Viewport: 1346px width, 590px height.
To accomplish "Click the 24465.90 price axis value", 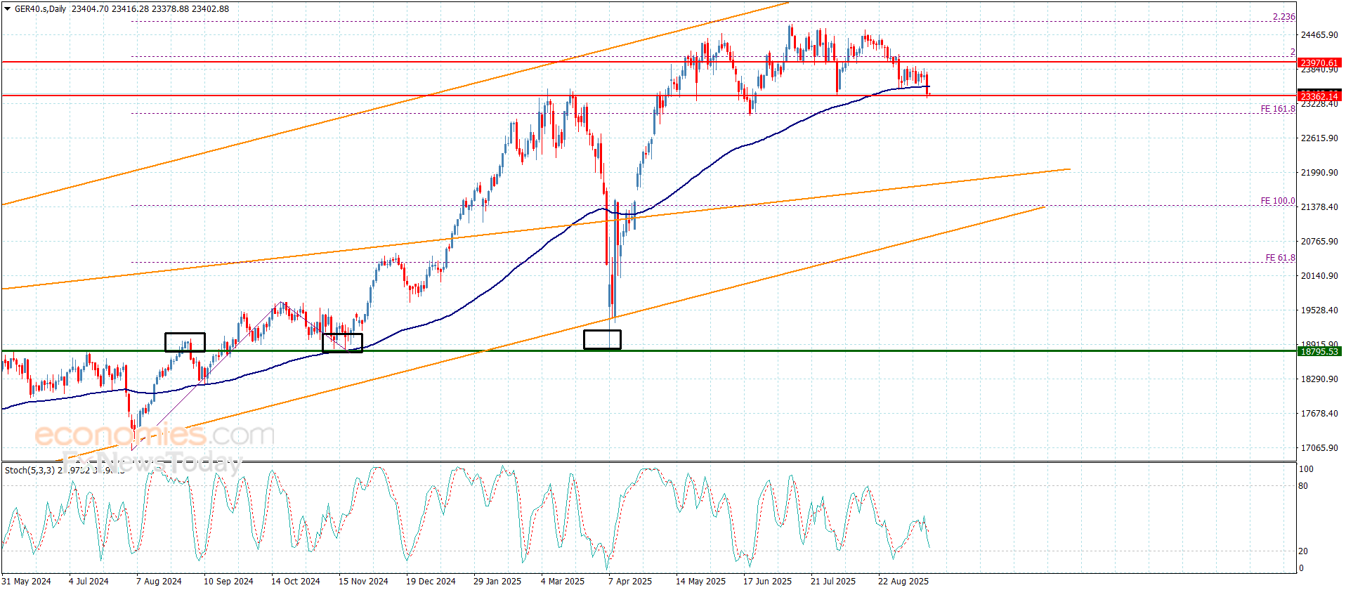I will click(1319, 35).
